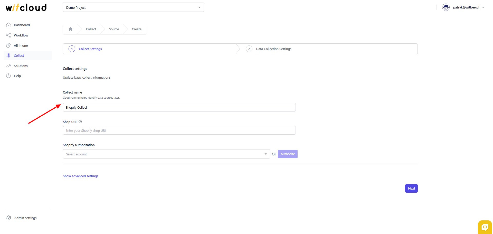The image size is (493, 234).
Task: Open the yellow chat support widget
Action: click(x=485, y=227)
